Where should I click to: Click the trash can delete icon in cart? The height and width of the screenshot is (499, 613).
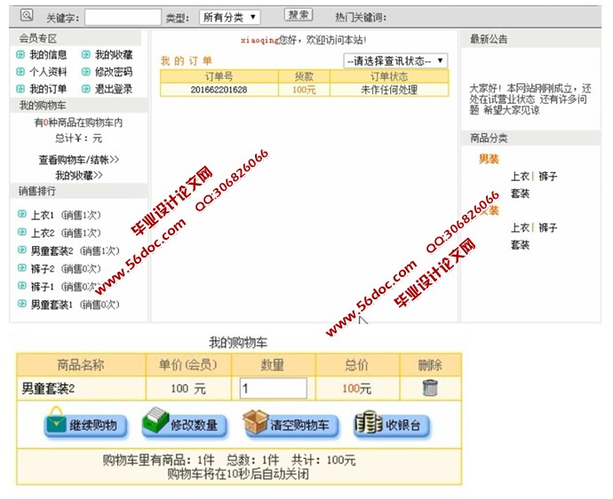430,388
